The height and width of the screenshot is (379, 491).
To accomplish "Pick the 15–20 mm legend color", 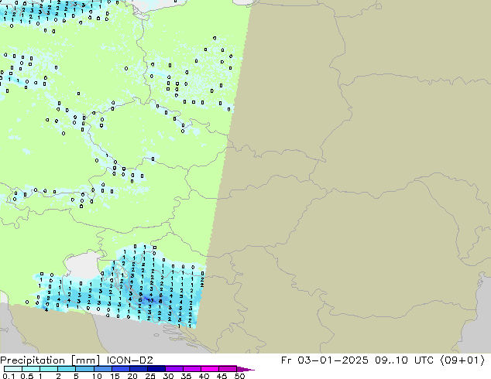I will coord(121,369).
